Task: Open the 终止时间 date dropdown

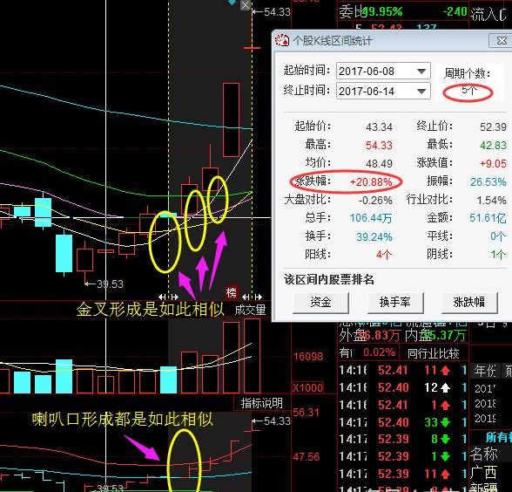Action: tap(421, 92)
